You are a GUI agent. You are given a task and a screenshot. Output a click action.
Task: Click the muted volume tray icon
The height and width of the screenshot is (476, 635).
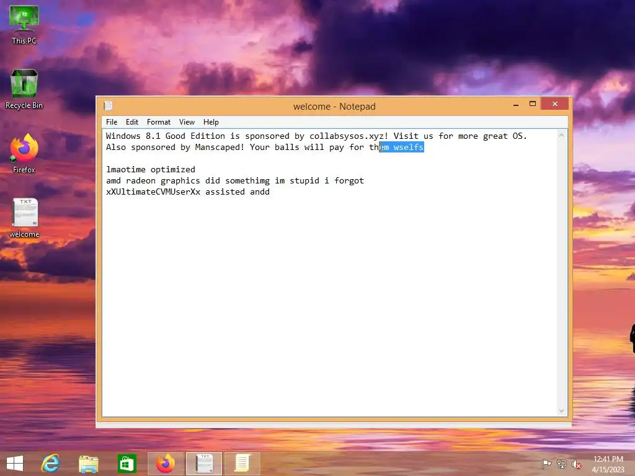point(576,464)
